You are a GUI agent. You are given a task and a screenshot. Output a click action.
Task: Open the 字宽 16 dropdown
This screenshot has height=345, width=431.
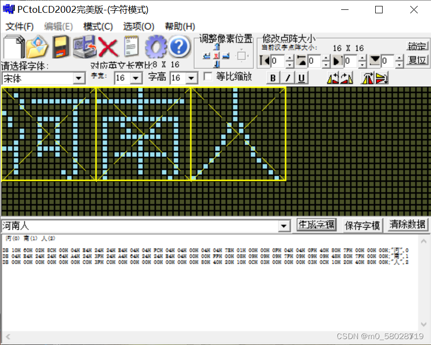[135, 79]
